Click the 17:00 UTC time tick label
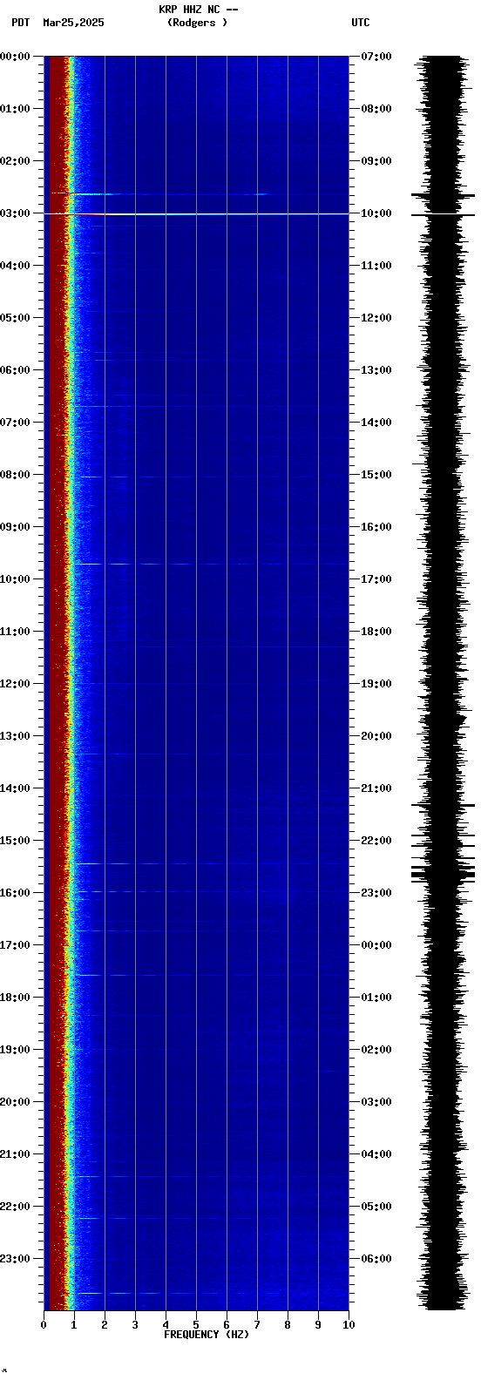 click(376, 579)
